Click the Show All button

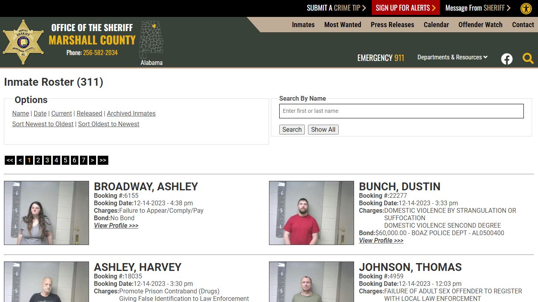[x=323, y=129]
